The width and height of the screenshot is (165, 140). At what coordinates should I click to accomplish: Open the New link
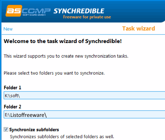[x=8, y=29]
